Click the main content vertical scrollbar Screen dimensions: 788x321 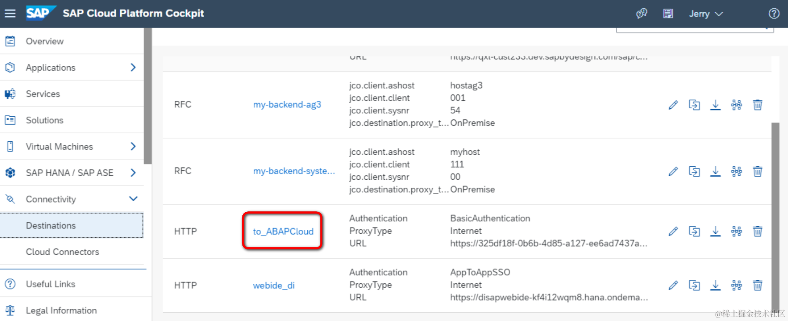[775, 217]
